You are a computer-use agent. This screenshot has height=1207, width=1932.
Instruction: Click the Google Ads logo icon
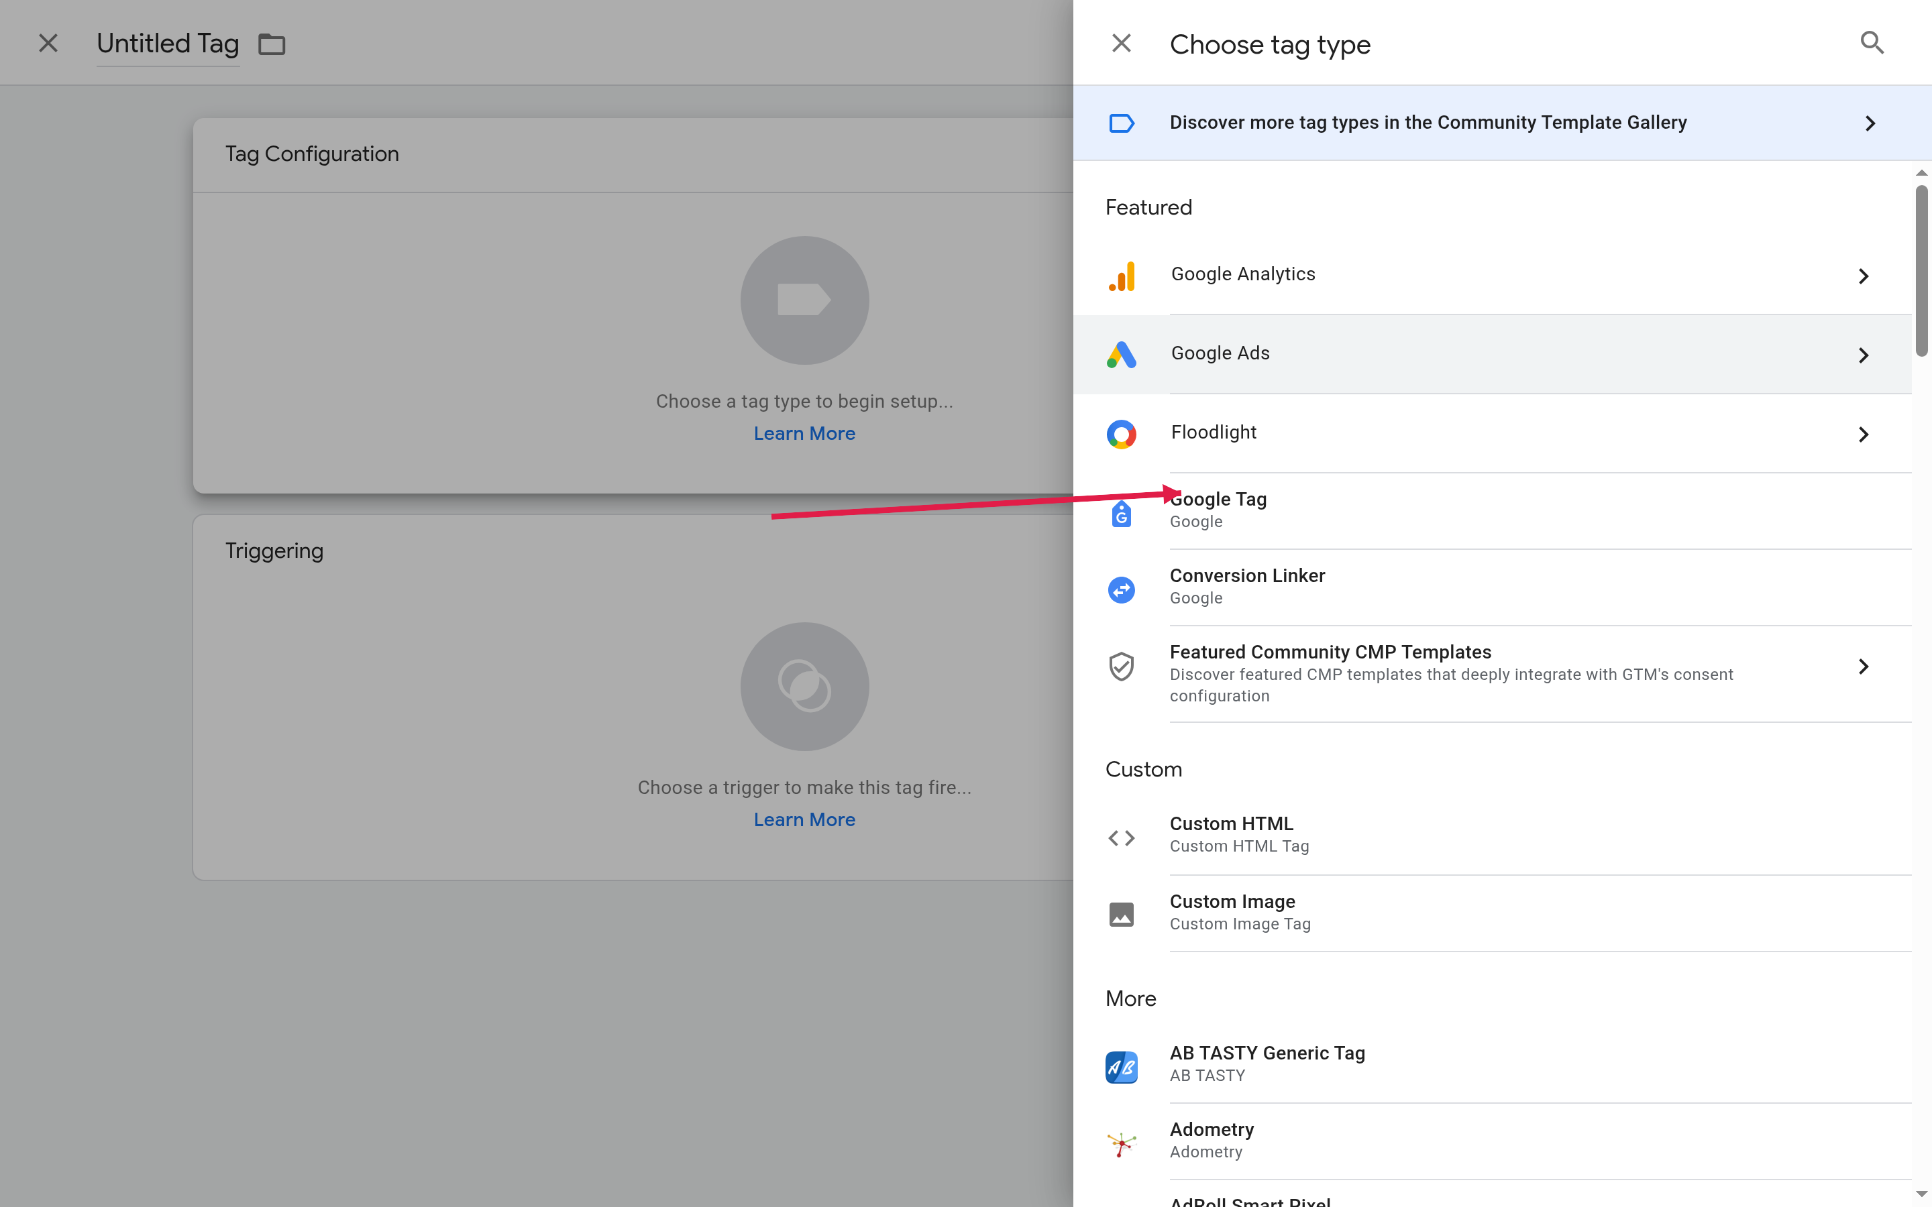[x=1121, y=355]
